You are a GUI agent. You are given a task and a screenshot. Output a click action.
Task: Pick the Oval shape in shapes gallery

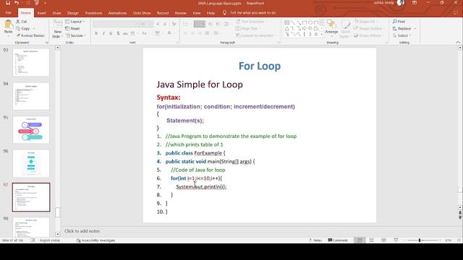[310, 22]
